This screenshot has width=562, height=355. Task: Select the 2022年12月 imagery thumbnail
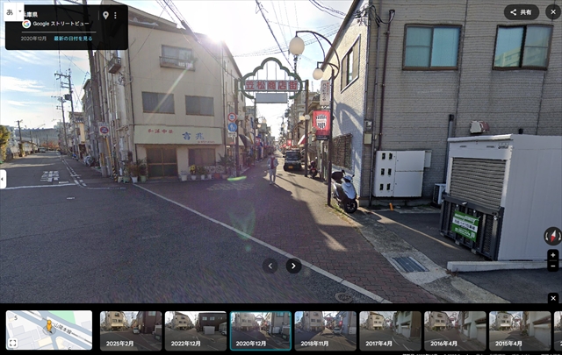[195, 330]
